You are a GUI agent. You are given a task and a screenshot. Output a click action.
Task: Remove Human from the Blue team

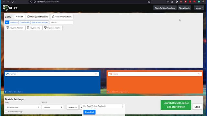96,74
